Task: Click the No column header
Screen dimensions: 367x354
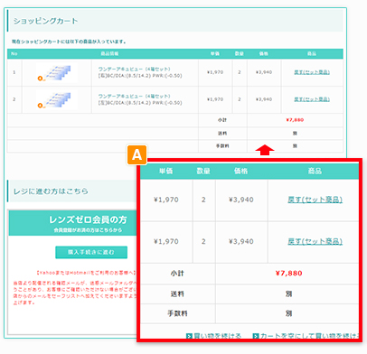Action: [14, 53]
